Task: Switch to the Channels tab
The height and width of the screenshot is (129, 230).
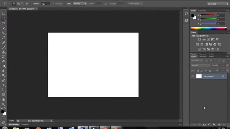Action: click(203, 57)
